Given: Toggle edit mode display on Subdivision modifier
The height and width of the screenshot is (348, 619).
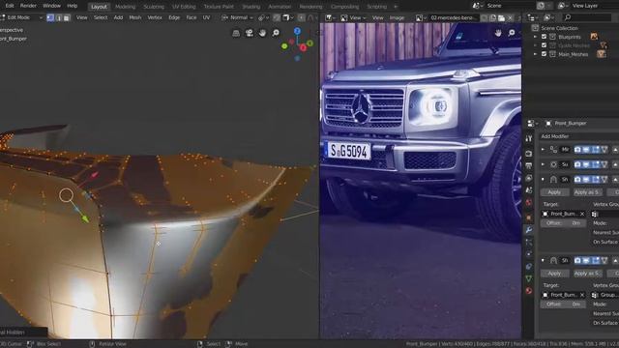Looking at the screenshot, I should (596, 164).
